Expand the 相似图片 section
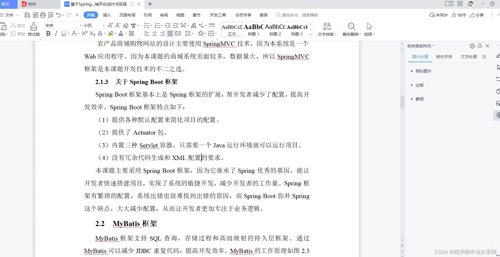 click(x=421, y=71)
